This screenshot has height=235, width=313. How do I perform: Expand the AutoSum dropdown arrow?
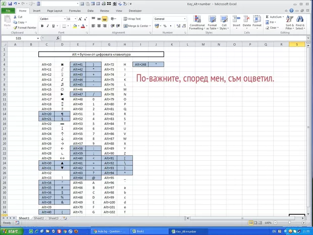[283, 17]
